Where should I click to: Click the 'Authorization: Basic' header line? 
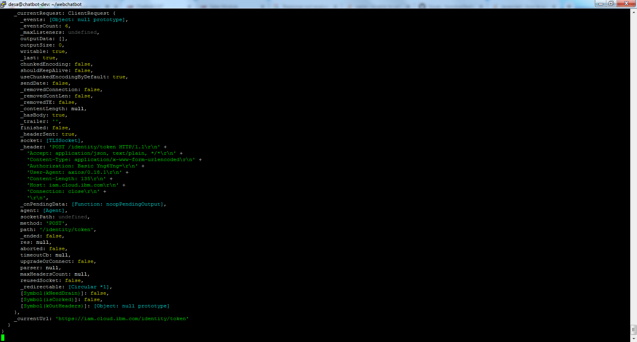tap(86, 166)
